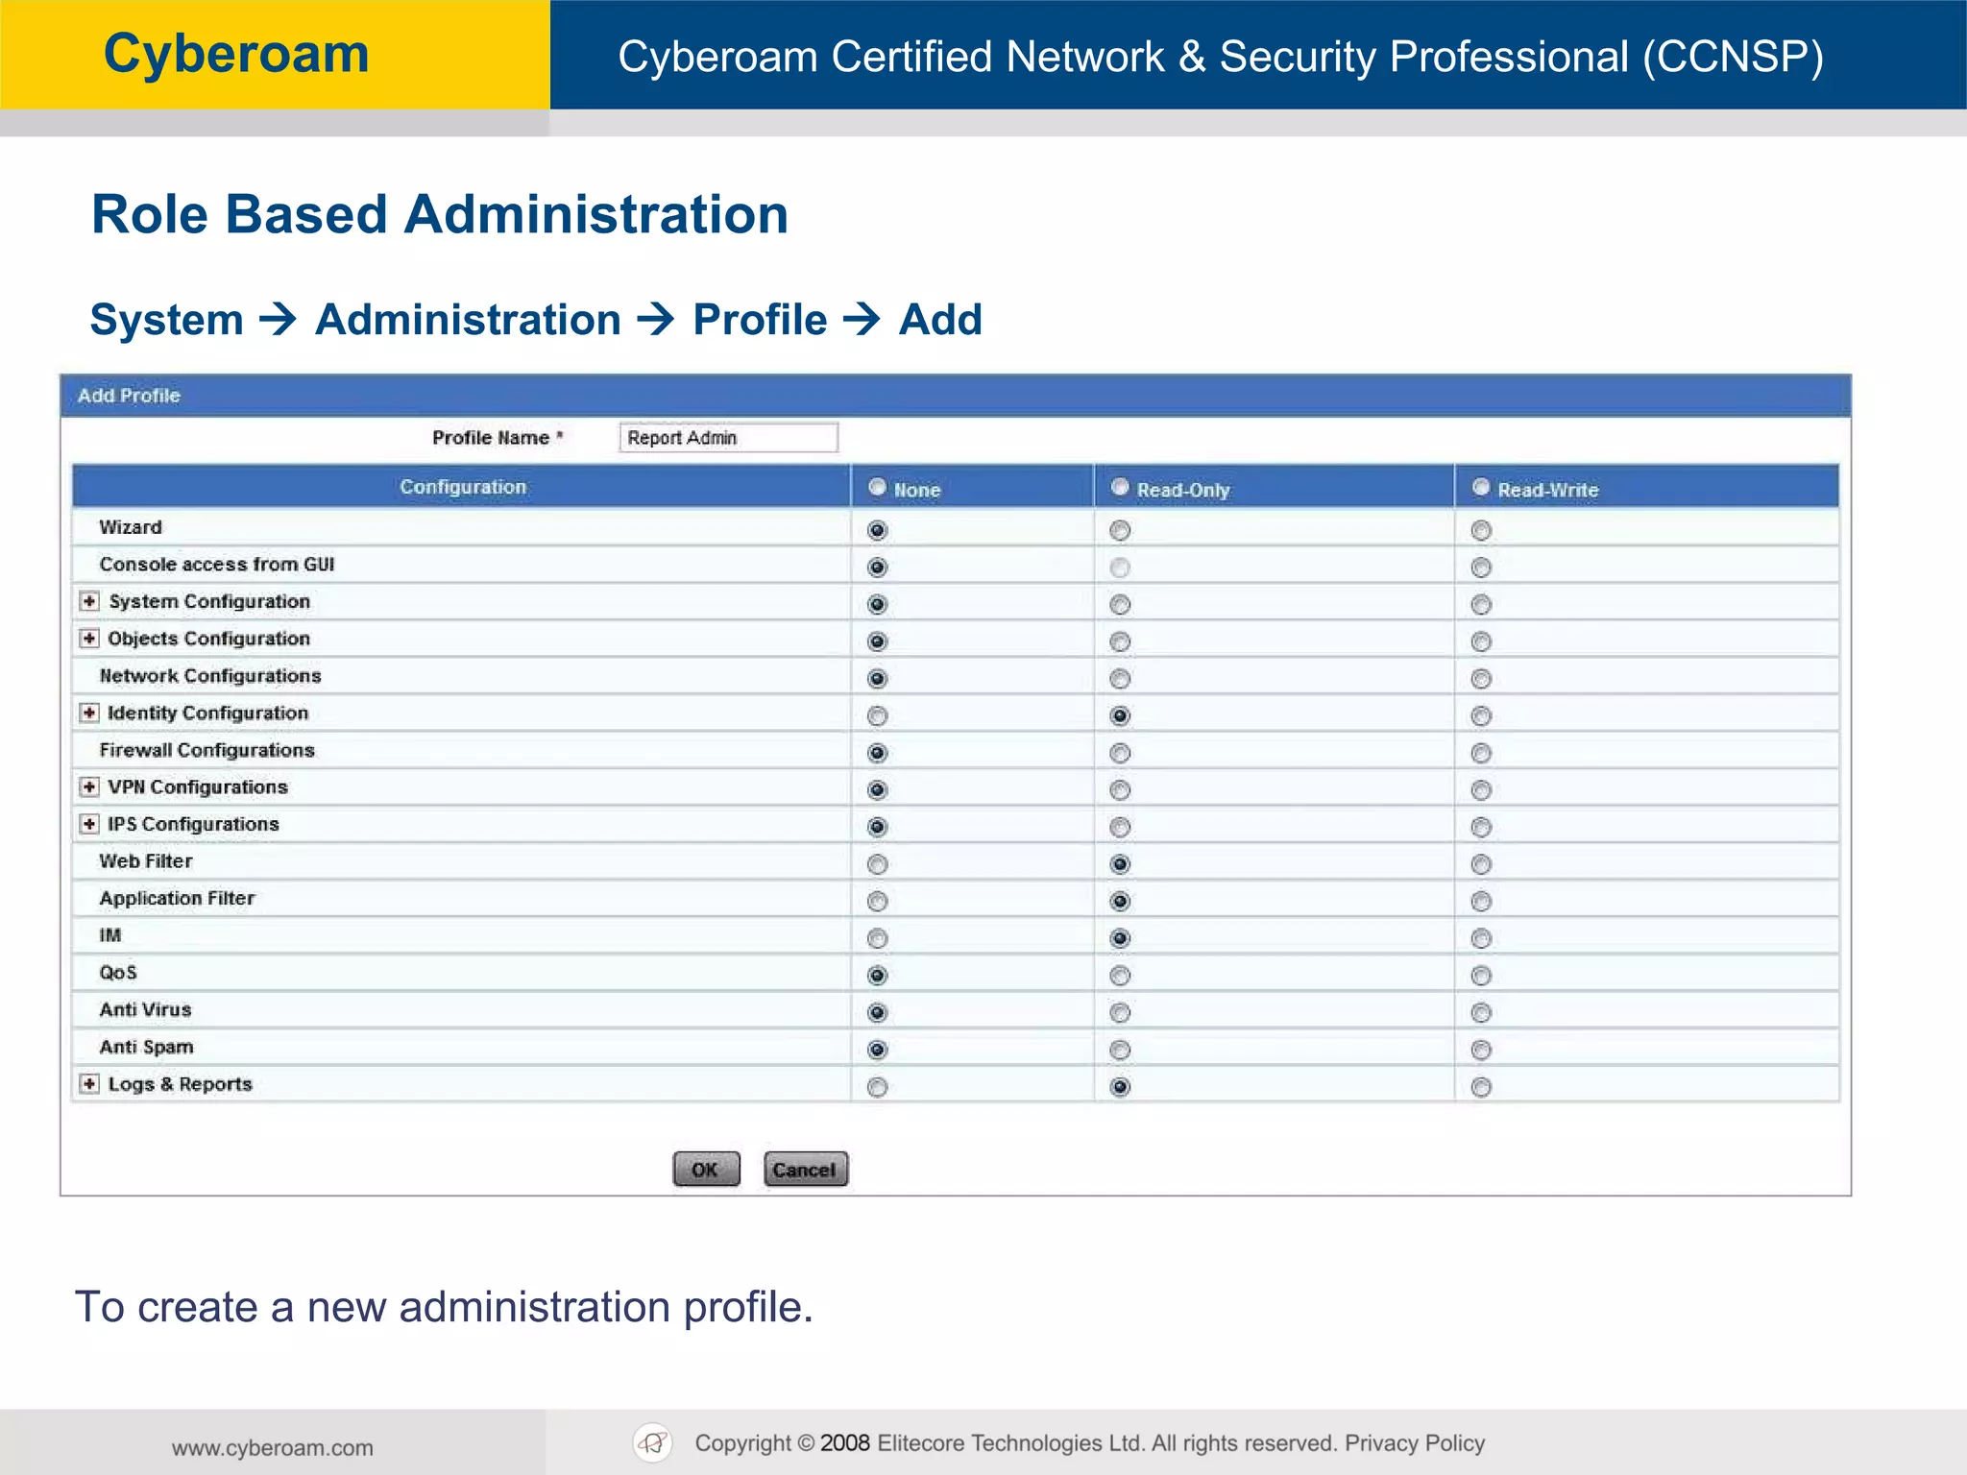Click the 'Wizard' row label
Screen dimensions: 1967x1475
coord(131,527)
